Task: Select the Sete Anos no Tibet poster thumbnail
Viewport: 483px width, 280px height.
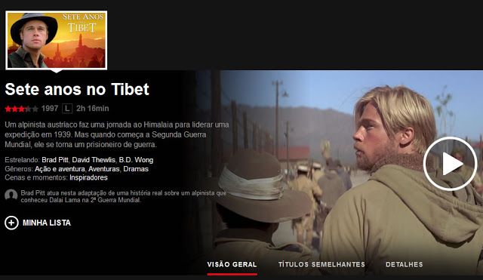Action: 57,40
